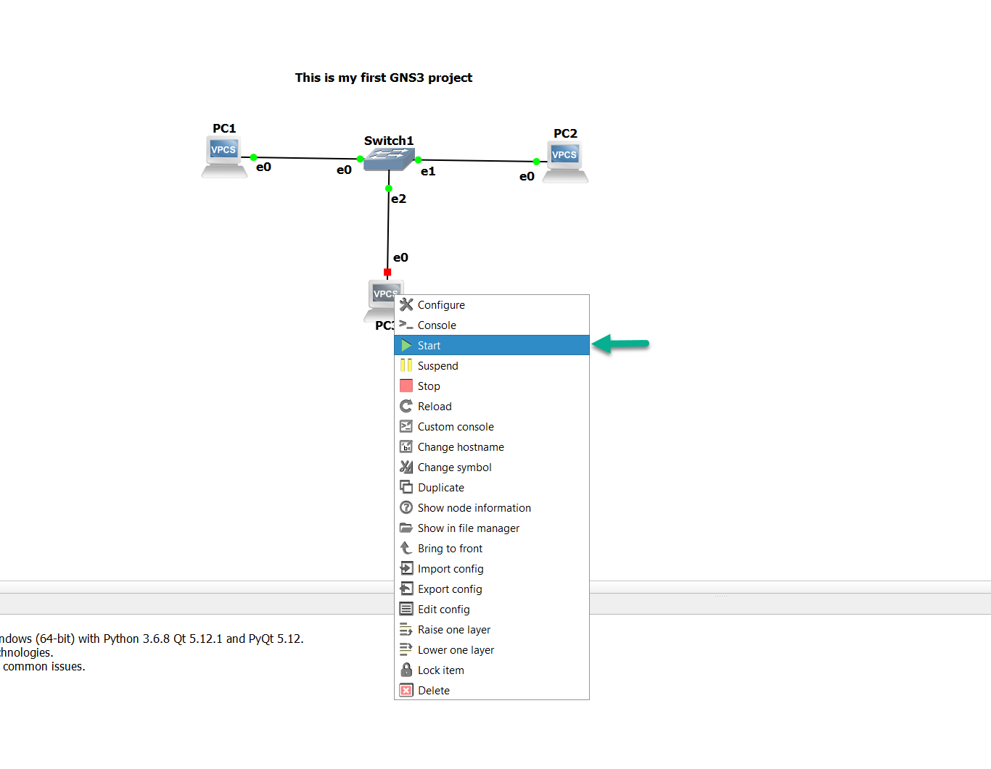Click the e2 port label
Viewport: 991px width, 769px height.
coord(398,199)
